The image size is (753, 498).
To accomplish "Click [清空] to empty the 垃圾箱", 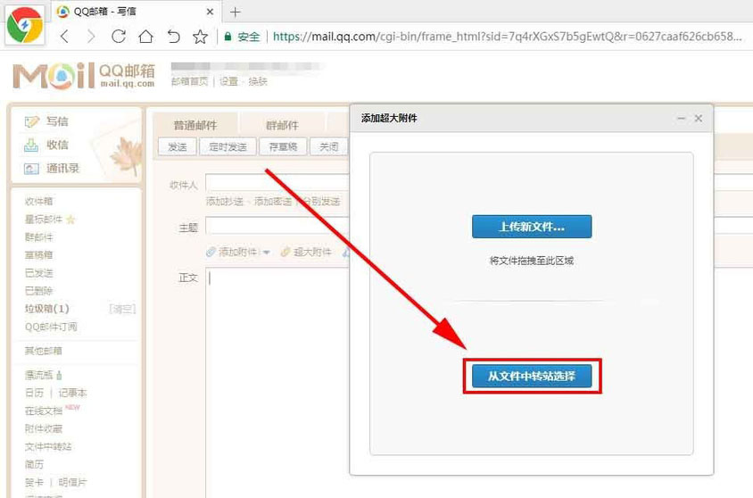I will 122,309.
